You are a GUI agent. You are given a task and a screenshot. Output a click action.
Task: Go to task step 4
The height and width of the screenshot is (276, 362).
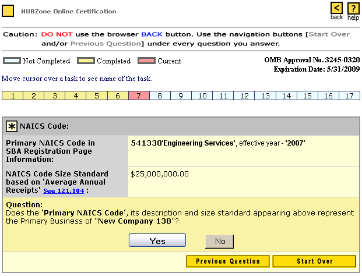pyautogui.click(x=76, y=95)
